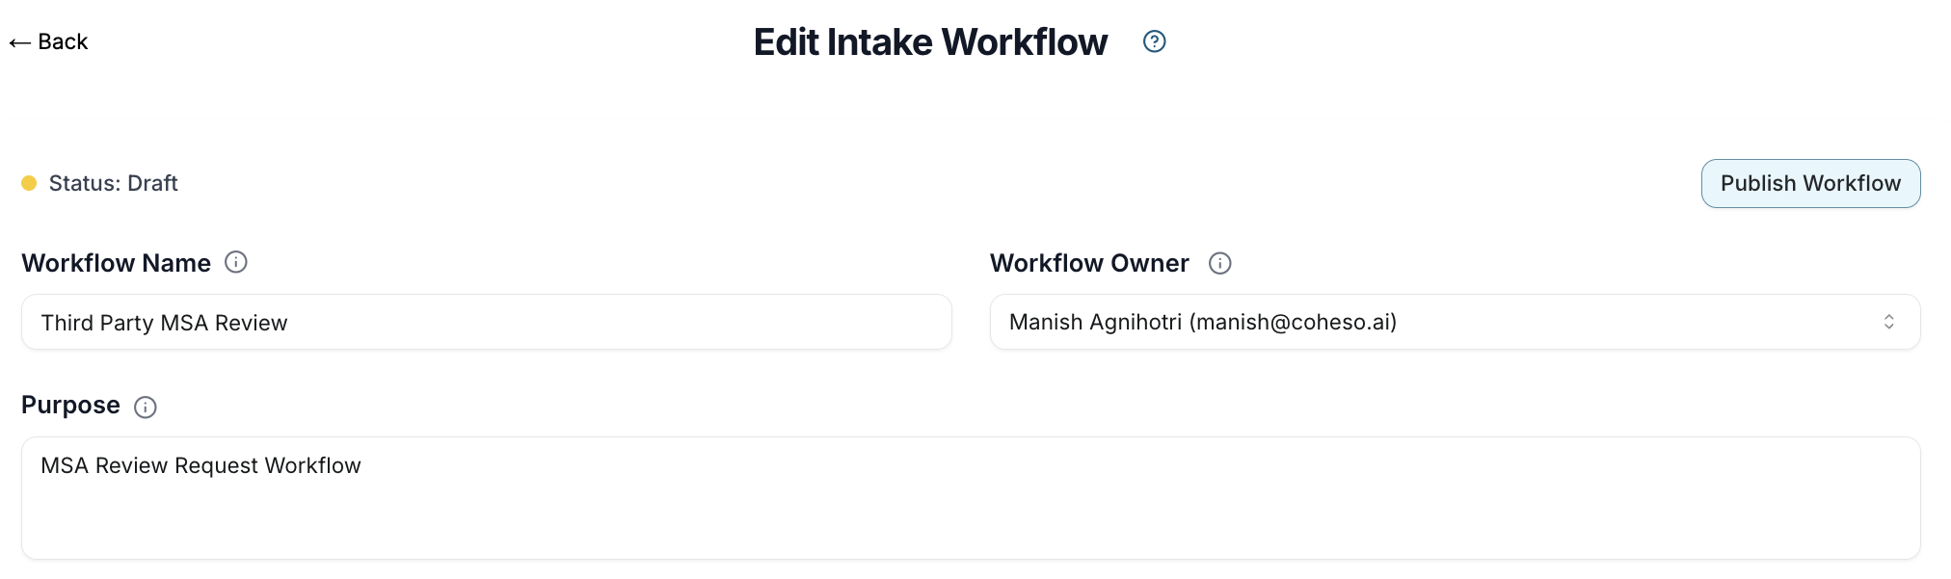This screenshot has height=579, width=1951.
Task: Click the back arrow icon
Action: coord(19,42)
